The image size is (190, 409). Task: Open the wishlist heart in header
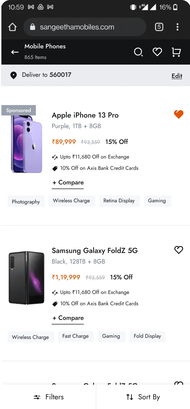point(157,52)
